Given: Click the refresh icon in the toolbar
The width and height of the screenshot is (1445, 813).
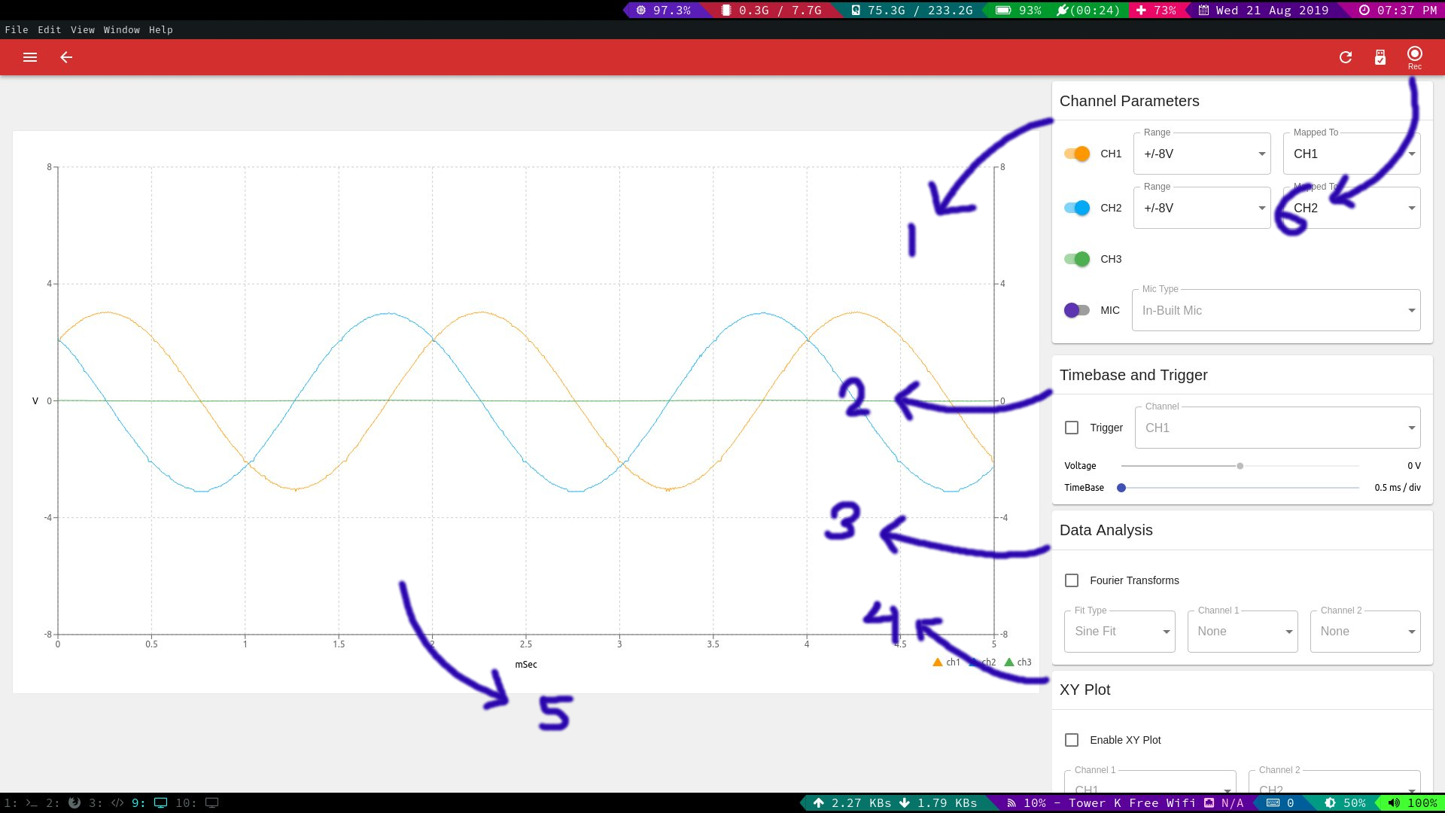Looking at the screenshot, I should [1346, 57].
